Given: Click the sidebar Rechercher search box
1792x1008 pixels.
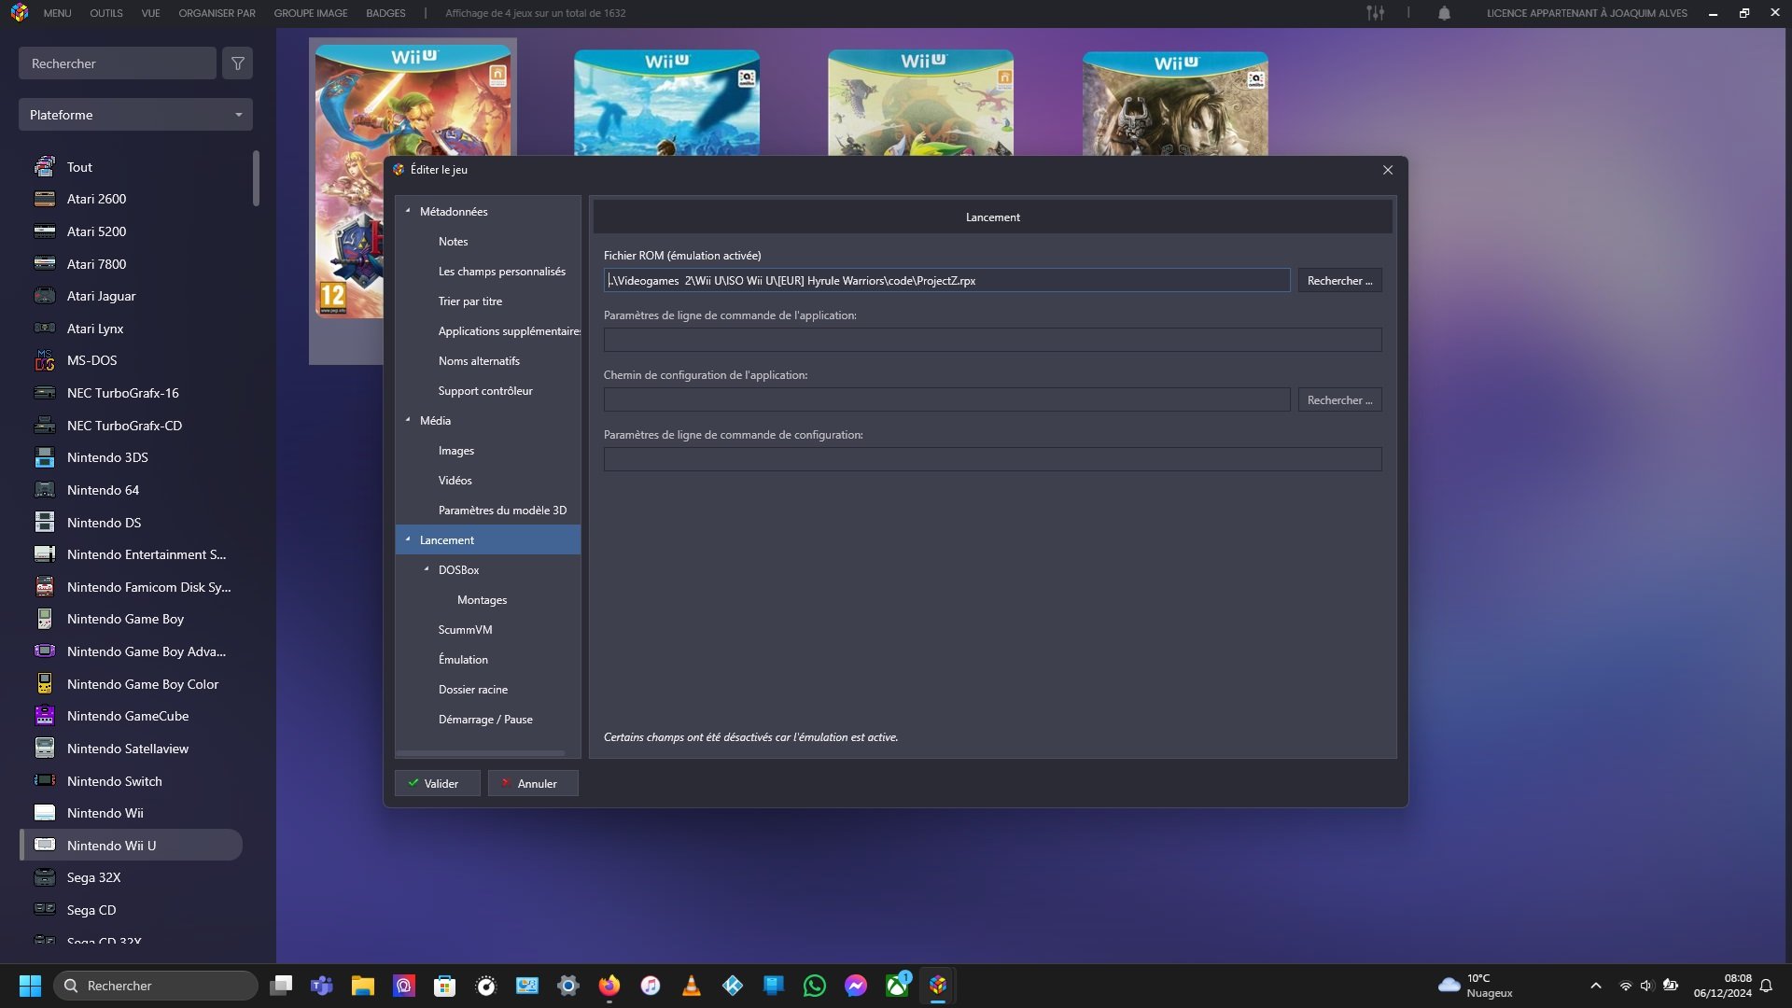Looking at the screenshot, I should [x=118, y=63].
